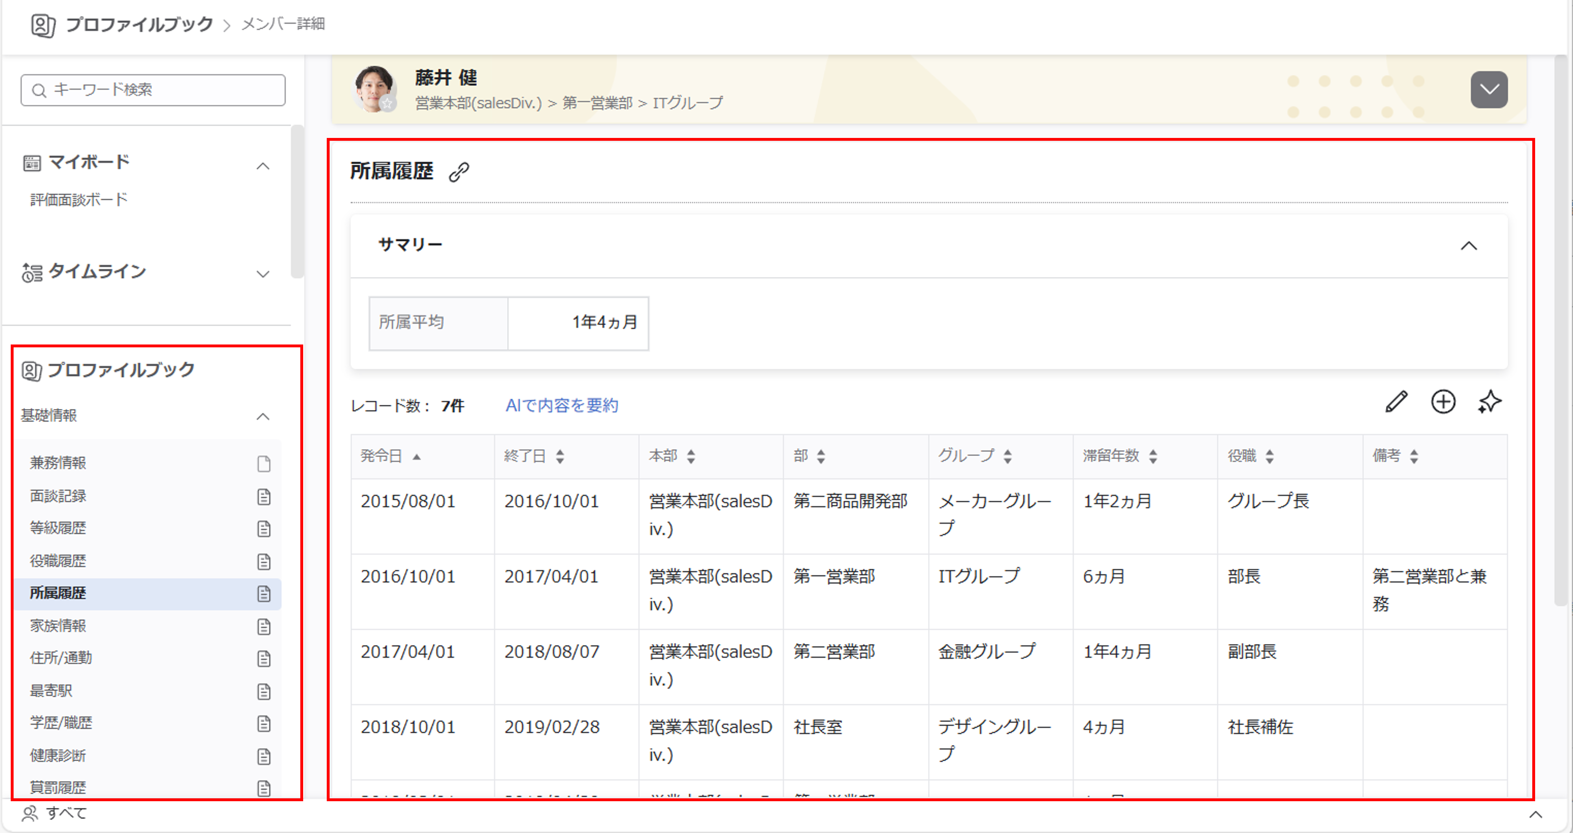
Task: Toggle sort on 滞留年数 column
Action: [x=1152, y=456]
